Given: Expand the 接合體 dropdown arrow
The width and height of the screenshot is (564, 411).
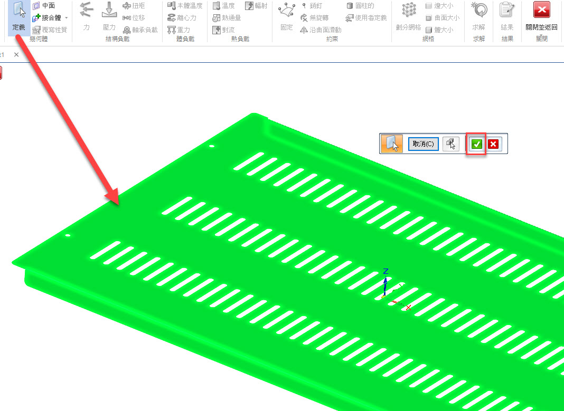Looking at the screenshot, I should click(x=67, y=17).
